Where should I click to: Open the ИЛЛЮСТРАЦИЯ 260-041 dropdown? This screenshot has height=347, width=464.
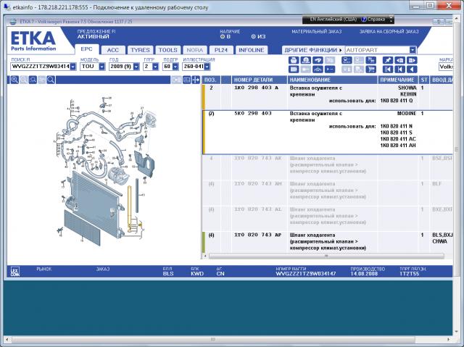[207, 67]
